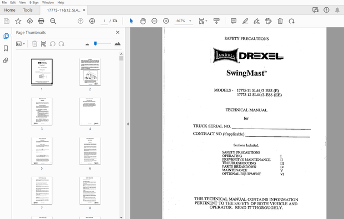The height and width of the screenshot is (219, 344).
Task: Delete page with toolbar trash icon
Action: (x=280, y=21)
